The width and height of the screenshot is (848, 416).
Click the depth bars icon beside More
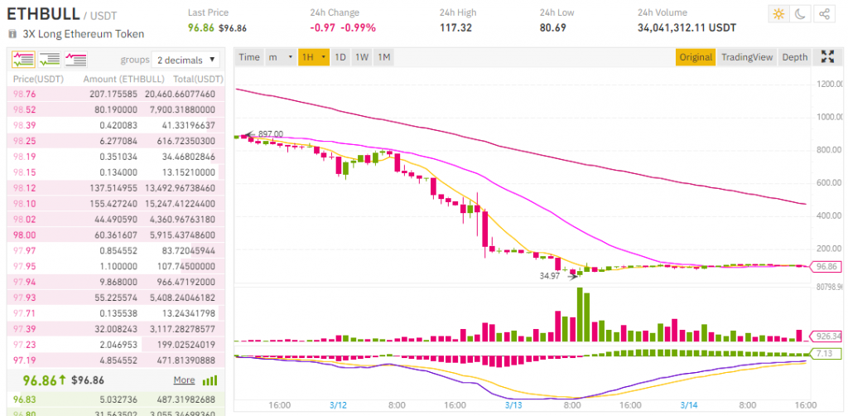click(210, 380)
